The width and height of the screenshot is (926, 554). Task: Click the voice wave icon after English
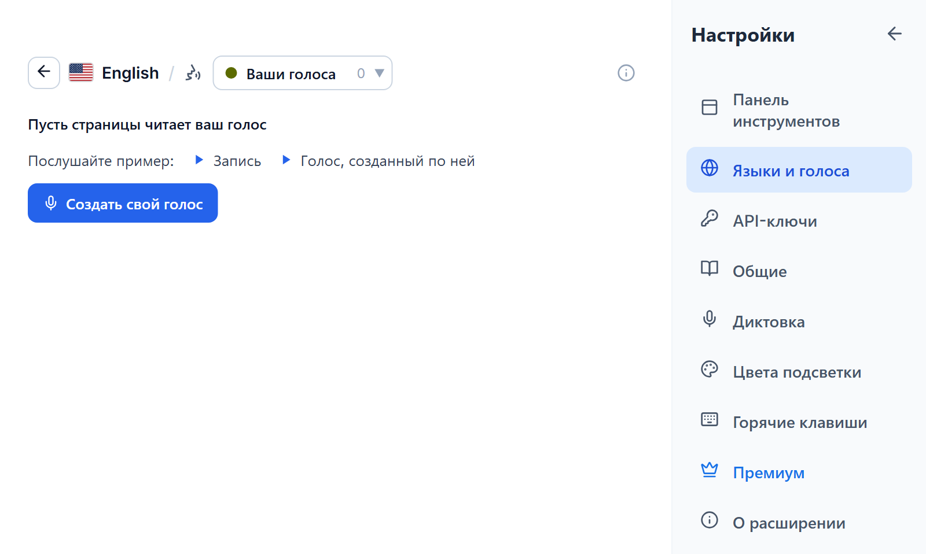(193, 73)
